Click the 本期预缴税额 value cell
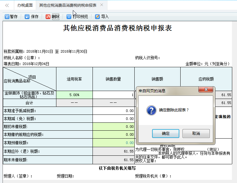 click(x=113, y=143)
